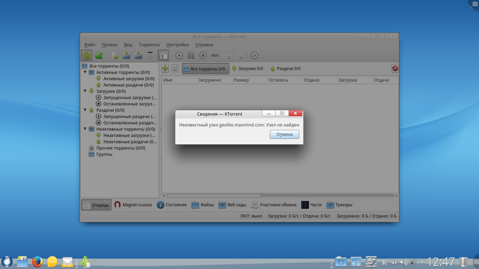Collapse the Активные торренты tree branch arrow
The image size is (479, 269).
click(x=85, y=73)
